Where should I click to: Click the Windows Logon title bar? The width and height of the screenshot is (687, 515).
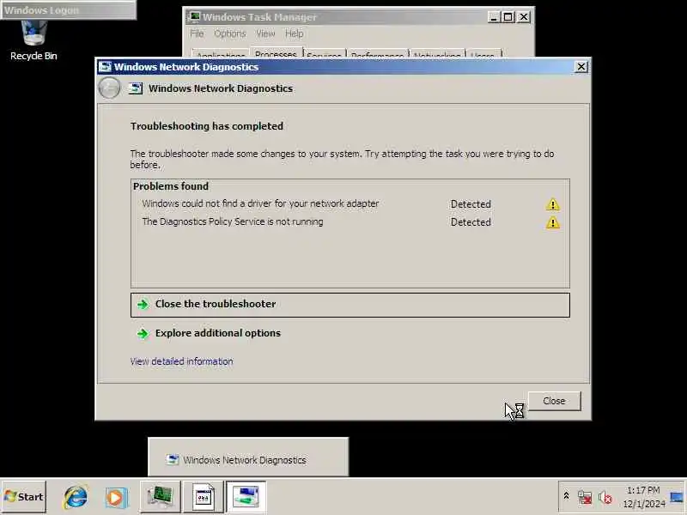69,9
